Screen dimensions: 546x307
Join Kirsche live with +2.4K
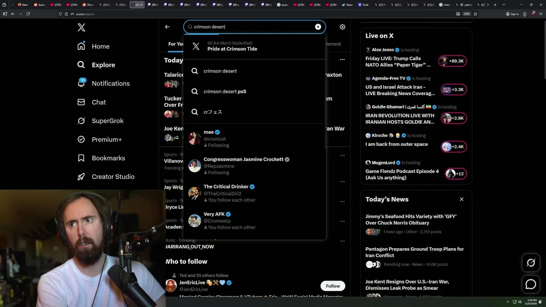point(453,147)
